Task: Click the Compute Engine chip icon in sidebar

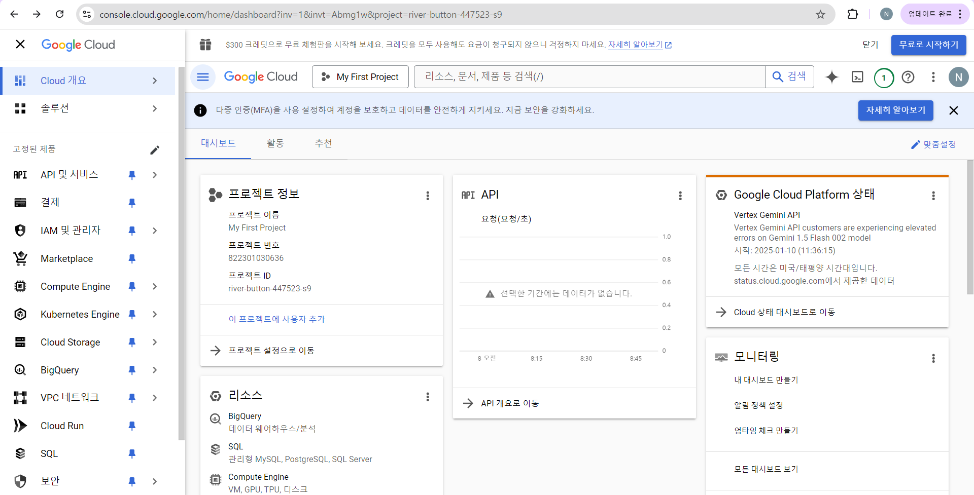Action: click(x=20, y=286)
